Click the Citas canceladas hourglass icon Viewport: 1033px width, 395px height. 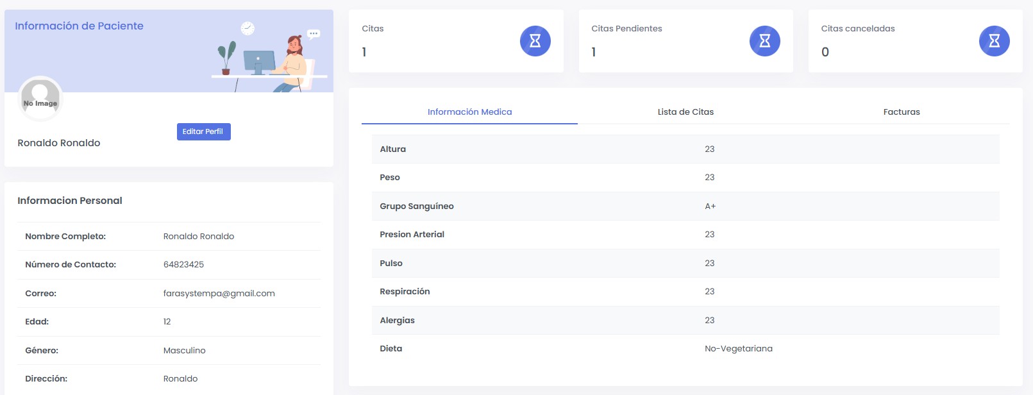click(x=994, y=41)
